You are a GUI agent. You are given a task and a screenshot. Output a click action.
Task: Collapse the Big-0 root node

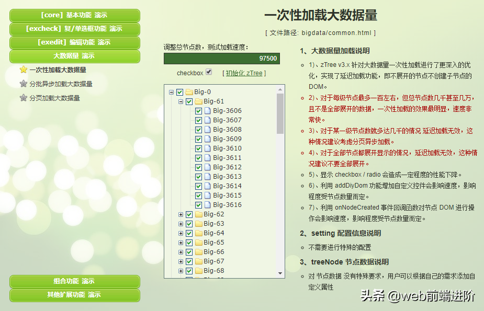(x=171, y=91)
